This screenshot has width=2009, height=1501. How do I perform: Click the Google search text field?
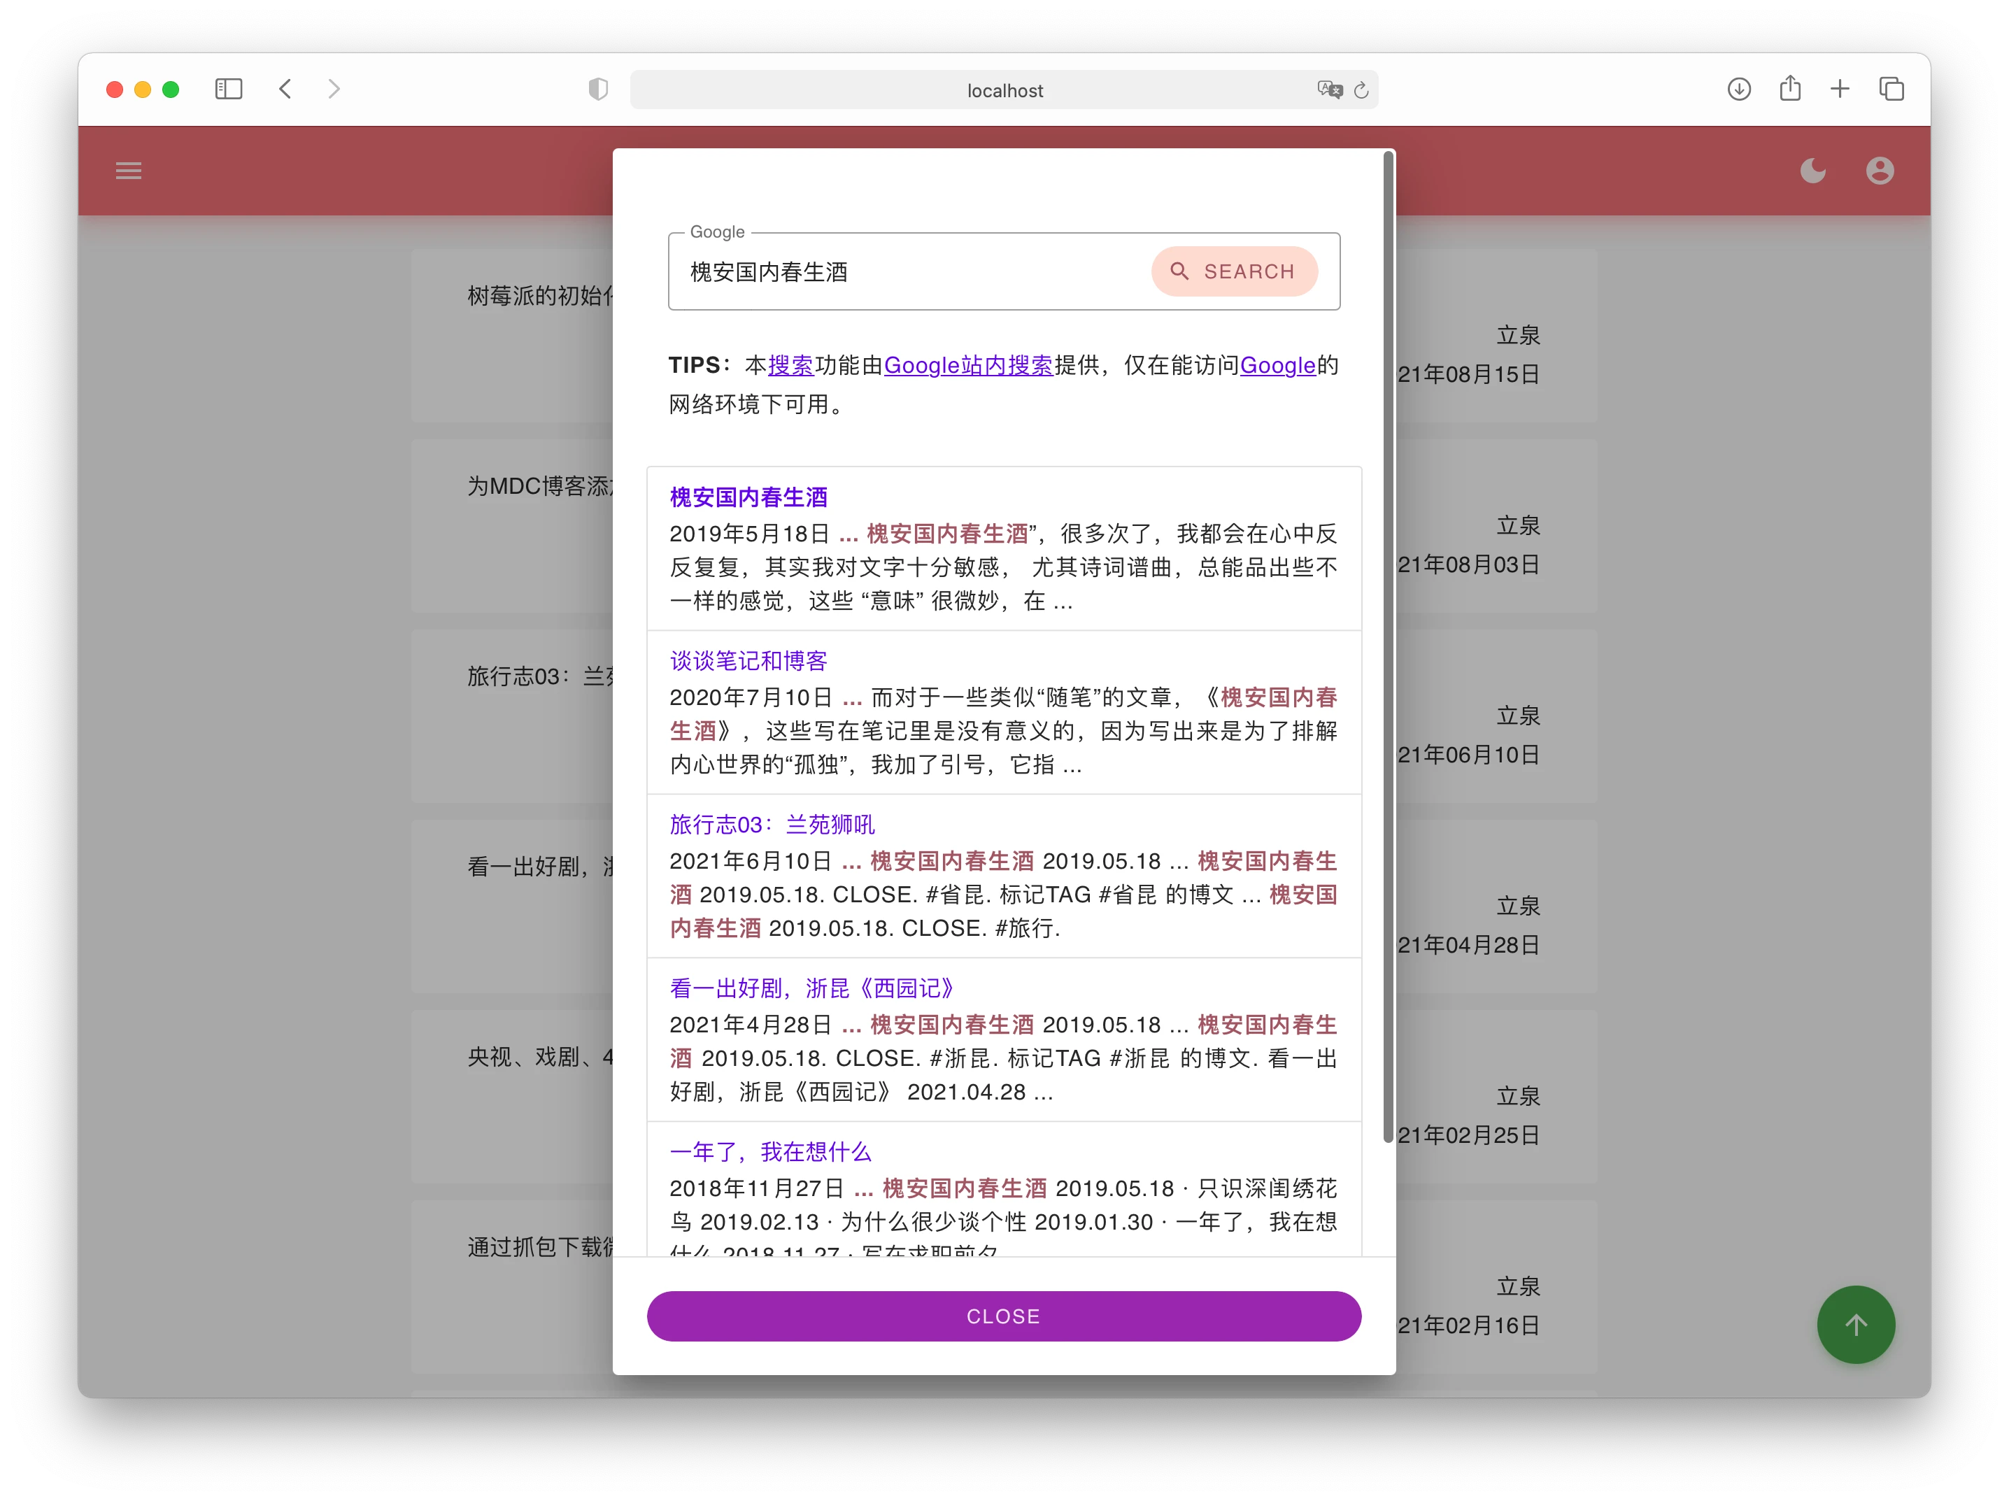pos(908,272)
